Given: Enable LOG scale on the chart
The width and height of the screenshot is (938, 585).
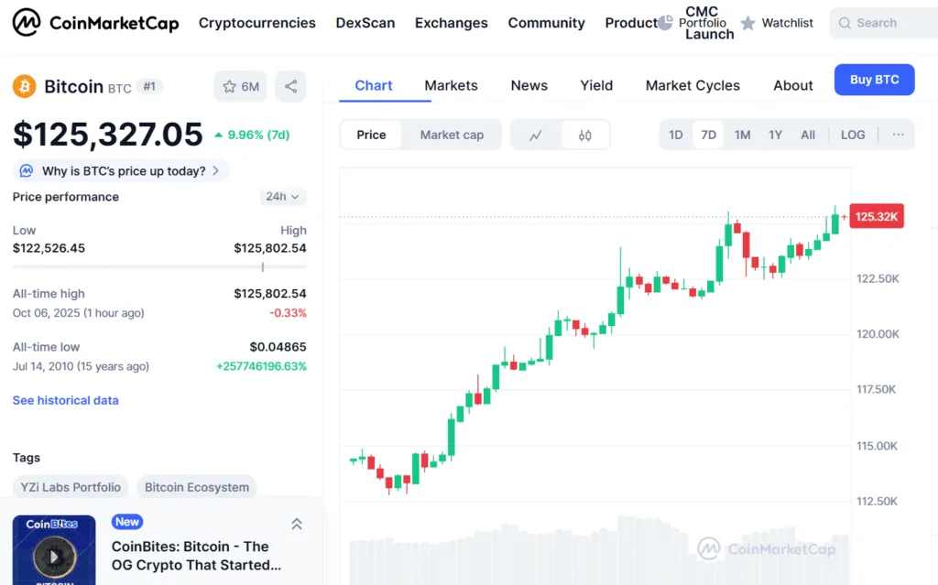Looking at the screenshot, I should click(x=852, y=134).
